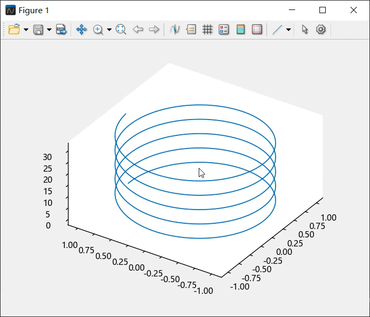
Task: Click the annotation label icon
Action: pyautogui.click(x=191, y=29)
